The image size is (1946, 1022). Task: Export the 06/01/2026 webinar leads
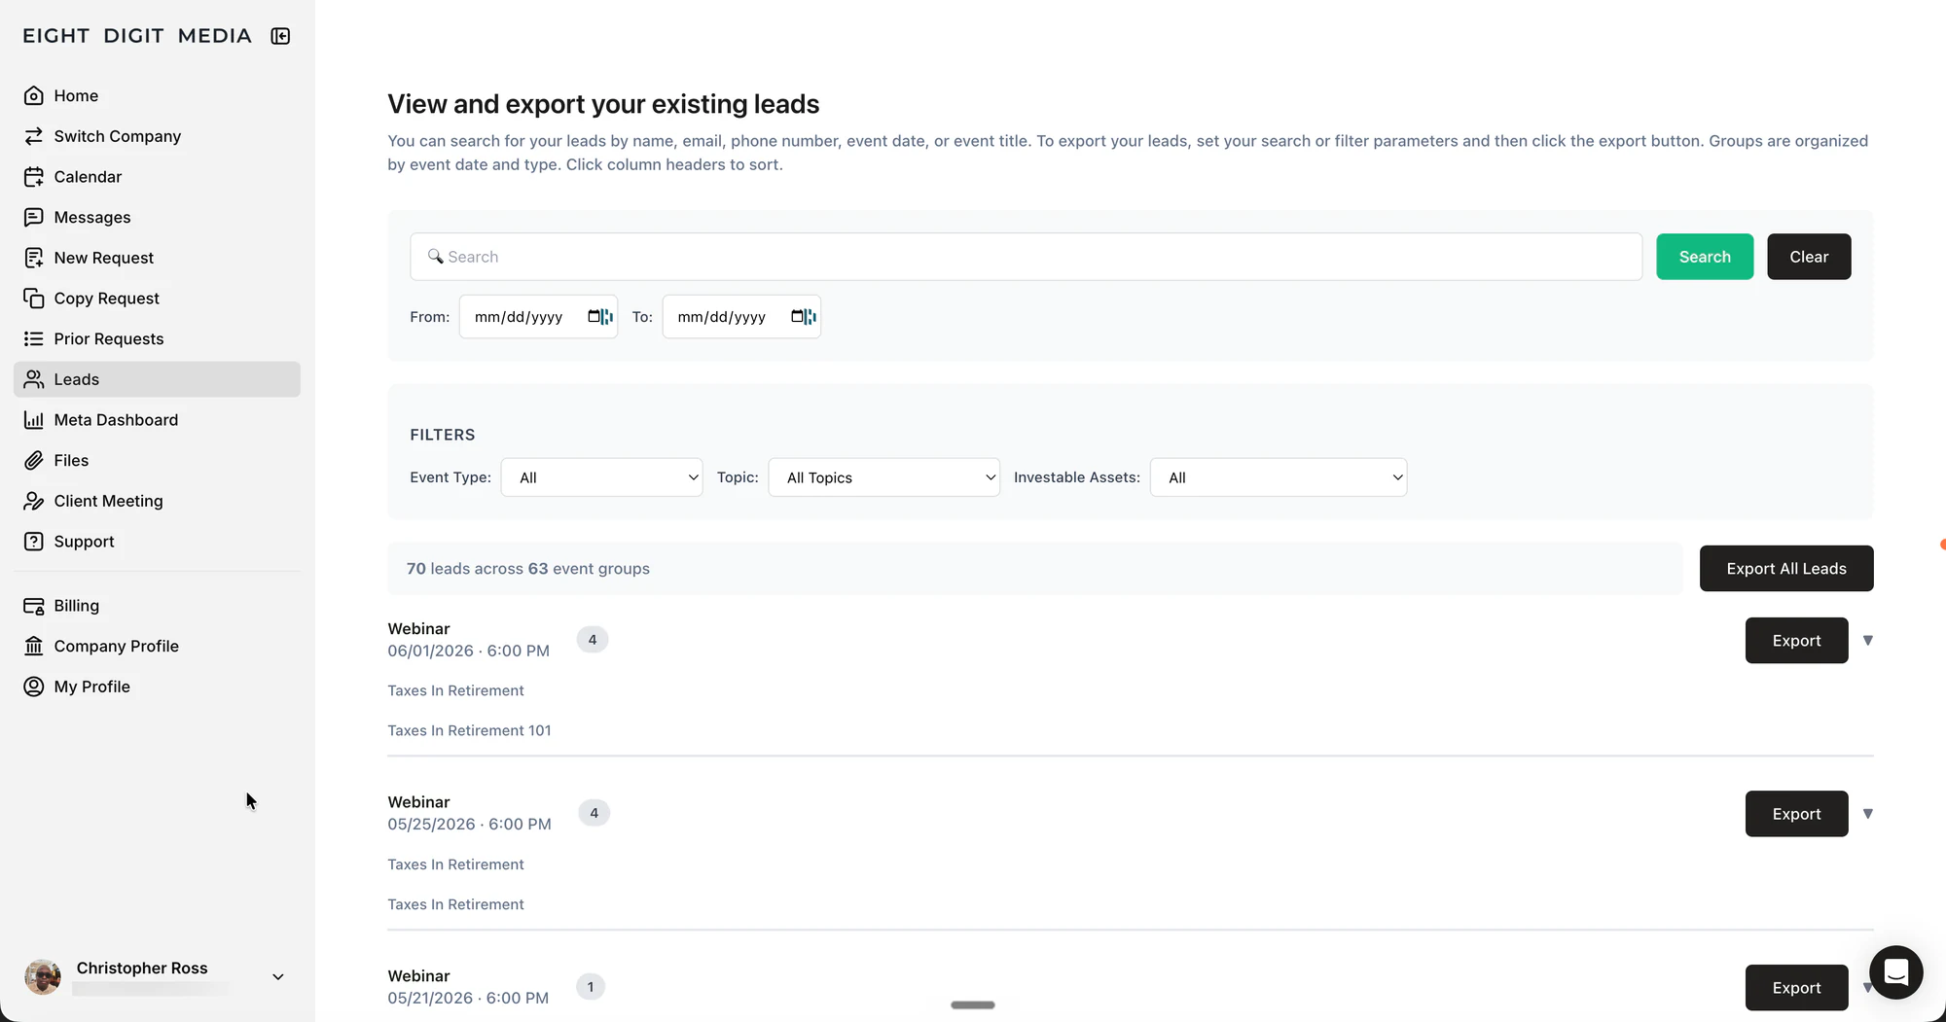click(1796, 641)
